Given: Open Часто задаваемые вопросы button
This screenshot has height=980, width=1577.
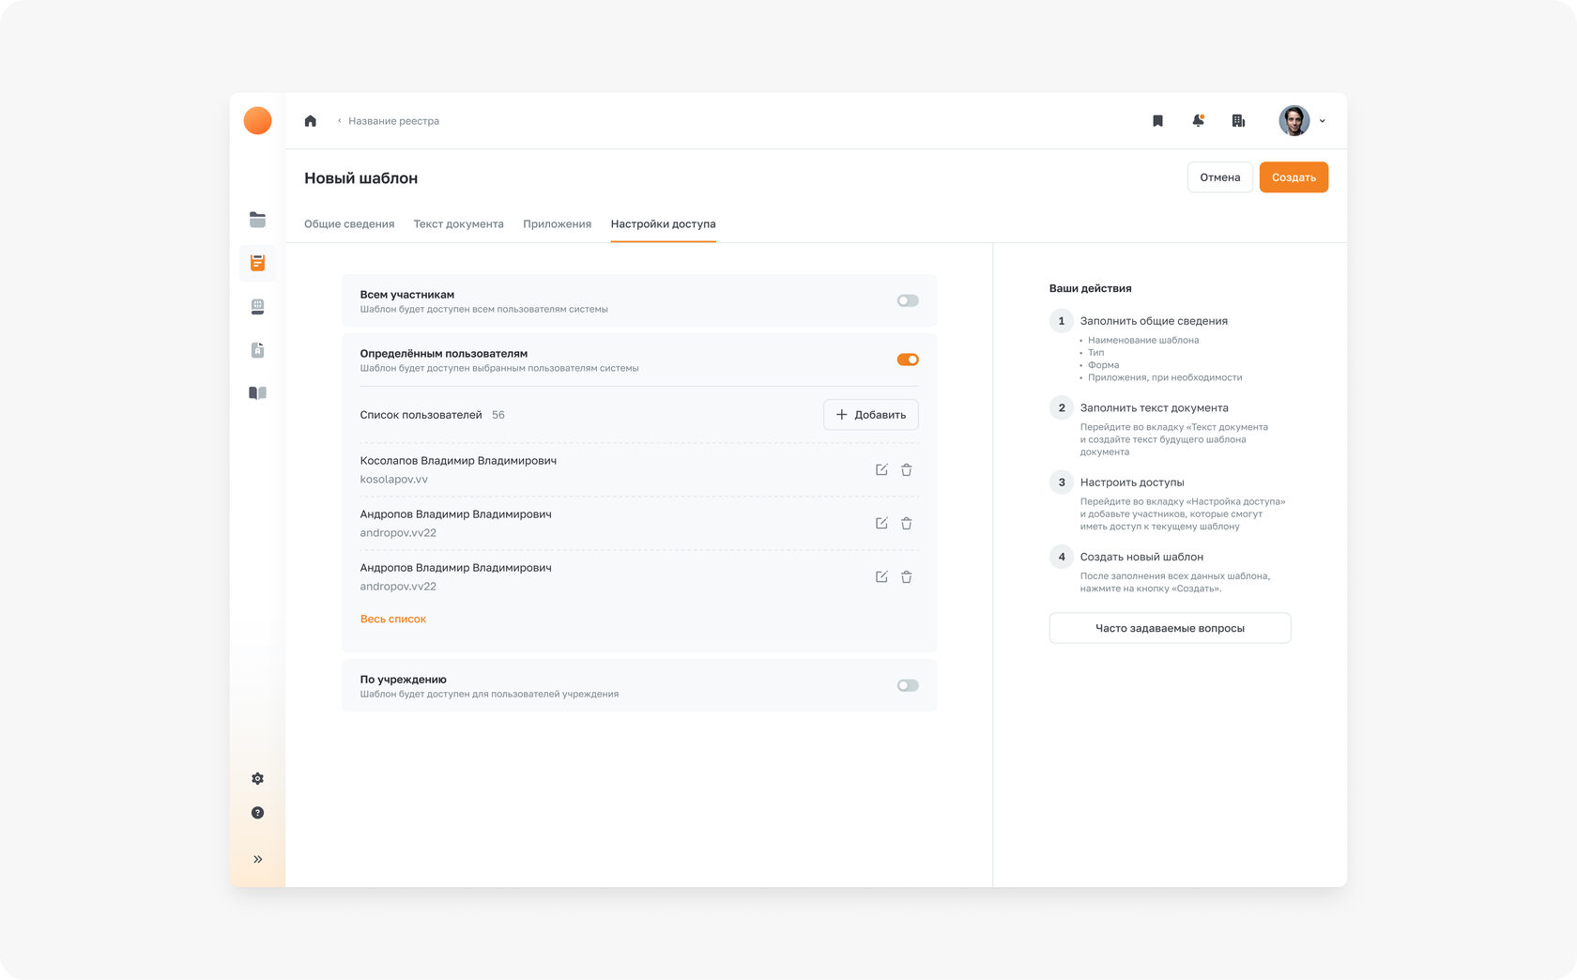Looking at the screenshot, I should click(1170, 628).
